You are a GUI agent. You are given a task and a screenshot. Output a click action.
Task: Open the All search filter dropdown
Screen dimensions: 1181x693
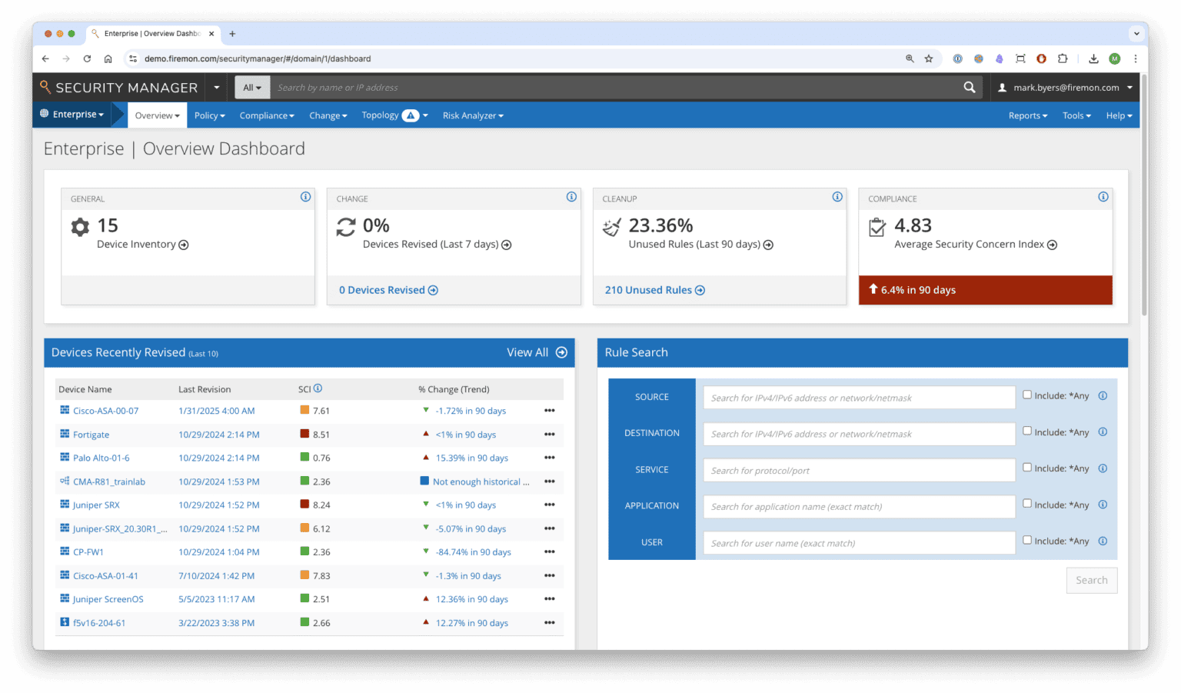pyautogui.click(x=252, y=87)
